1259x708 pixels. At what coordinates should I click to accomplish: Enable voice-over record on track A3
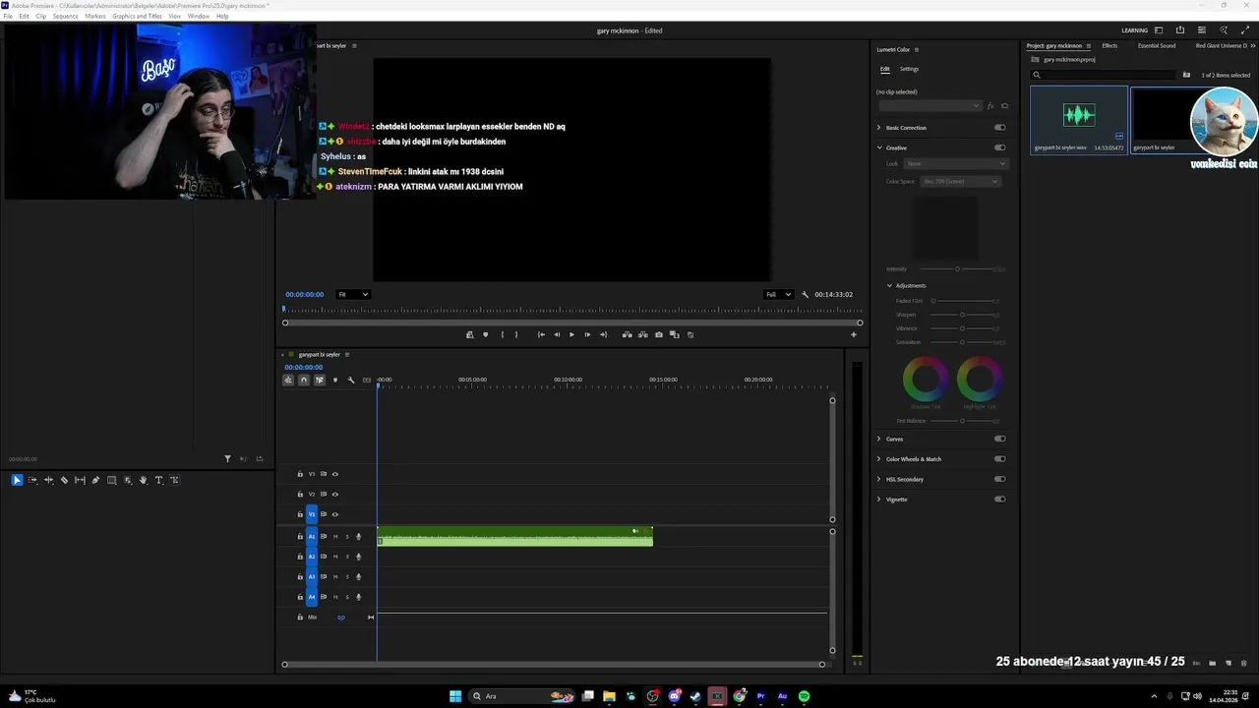358,577
